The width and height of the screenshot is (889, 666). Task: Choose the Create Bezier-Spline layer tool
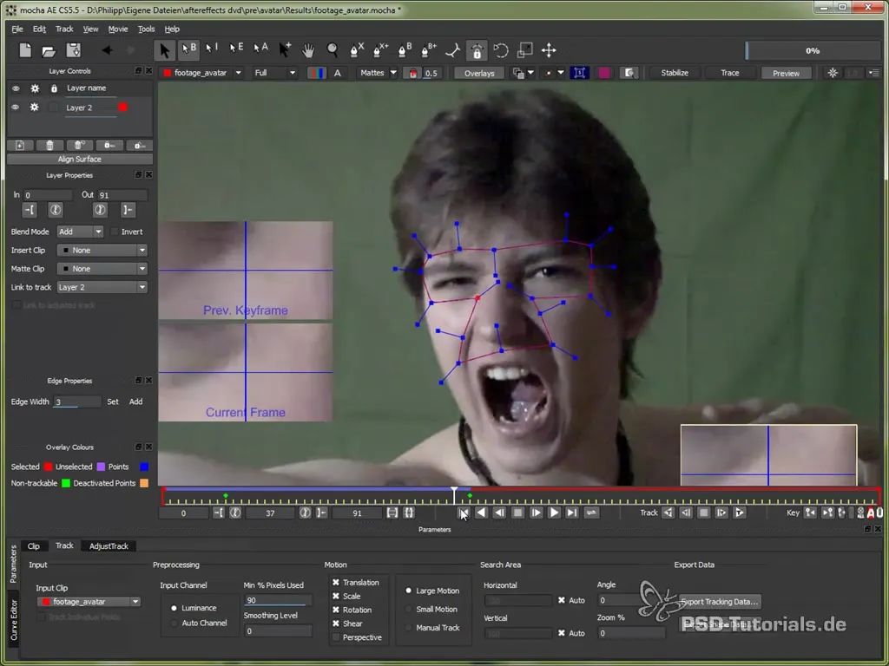click(x=405, y=50)
